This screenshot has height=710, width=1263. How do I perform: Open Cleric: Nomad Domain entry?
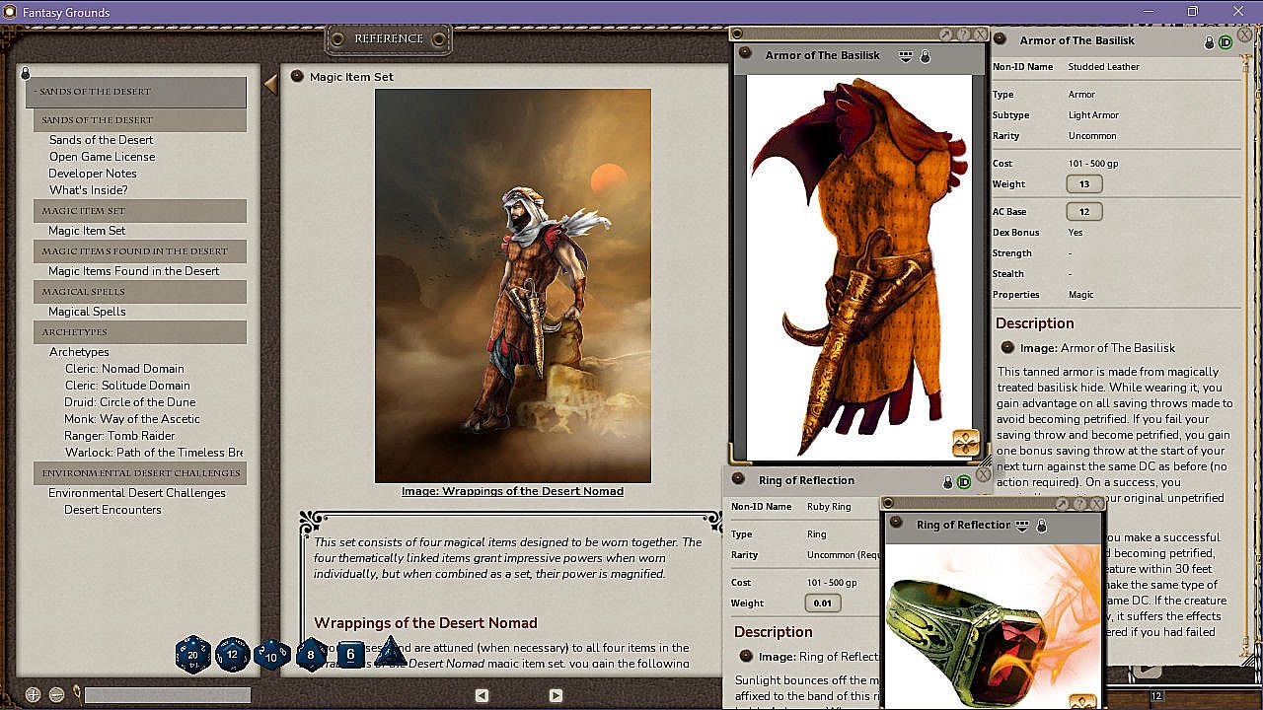pos(124,369)
